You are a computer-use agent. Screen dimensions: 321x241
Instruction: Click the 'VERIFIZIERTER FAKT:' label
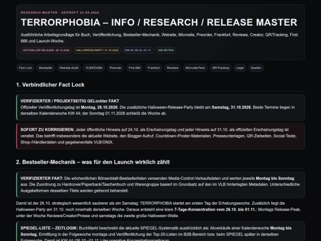[x=42, y=179]
